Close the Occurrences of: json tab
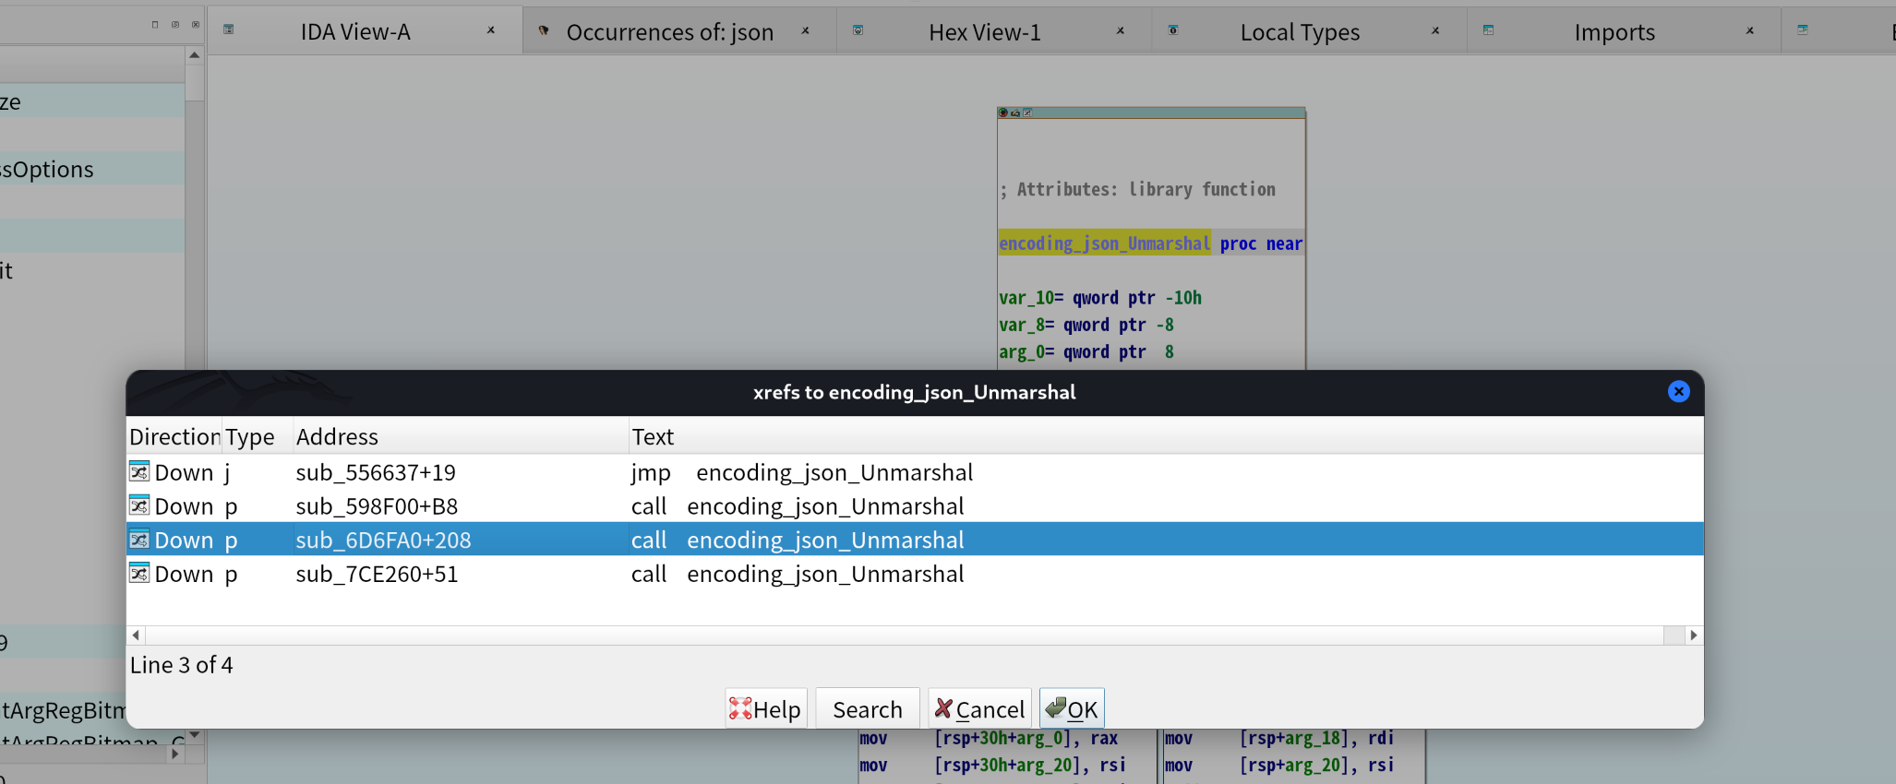 pos(805,30)
